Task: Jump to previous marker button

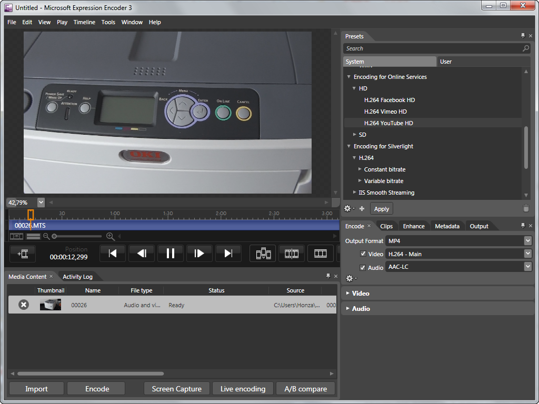Action: tap(113, 254)
